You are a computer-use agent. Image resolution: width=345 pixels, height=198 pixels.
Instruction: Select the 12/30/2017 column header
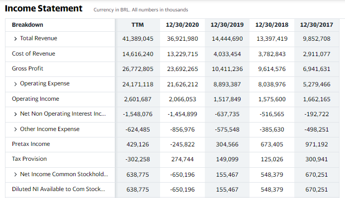[316, 25]
